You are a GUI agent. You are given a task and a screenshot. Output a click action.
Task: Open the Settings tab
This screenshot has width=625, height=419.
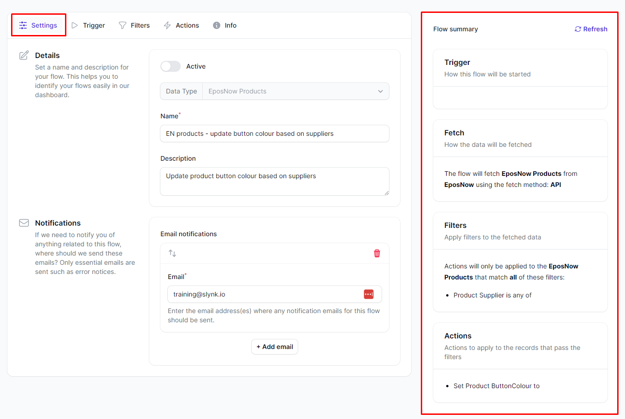tap(39, 25)
